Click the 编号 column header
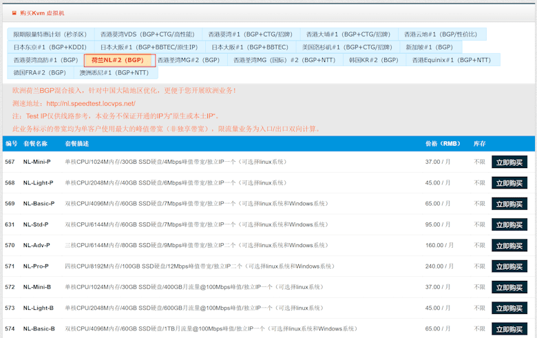The image size is (537, 338). point(11,143)
